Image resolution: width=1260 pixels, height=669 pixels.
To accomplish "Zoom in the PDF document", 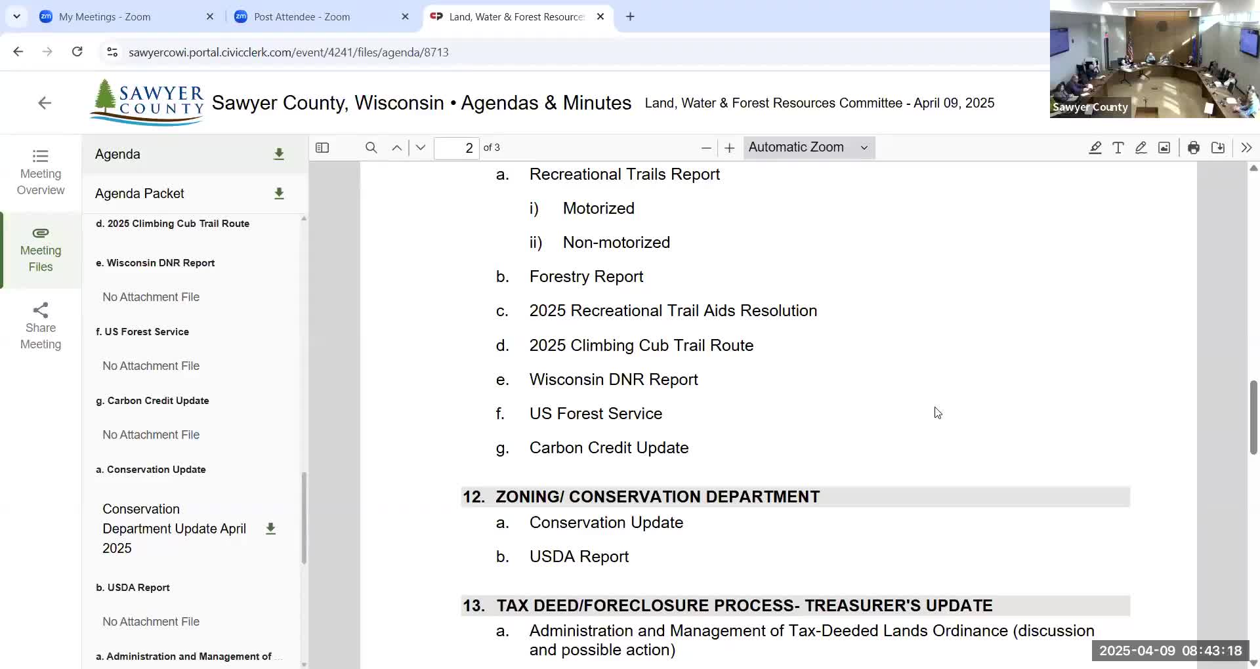I will coord(729,148).
